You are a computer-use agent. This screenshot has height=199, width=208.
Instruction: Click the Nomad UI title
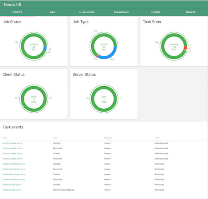12,5
